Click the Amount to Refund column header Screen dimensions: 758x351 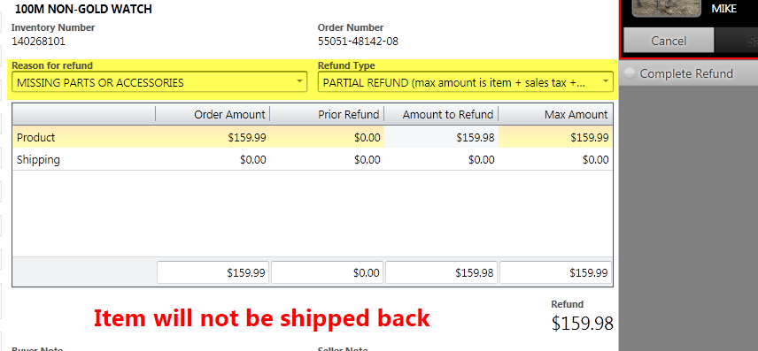click(x=441, y=114)
